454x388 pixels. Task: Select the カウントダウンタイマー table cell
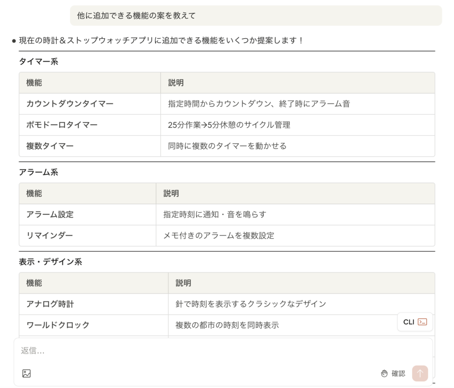(x=70, y=104)
